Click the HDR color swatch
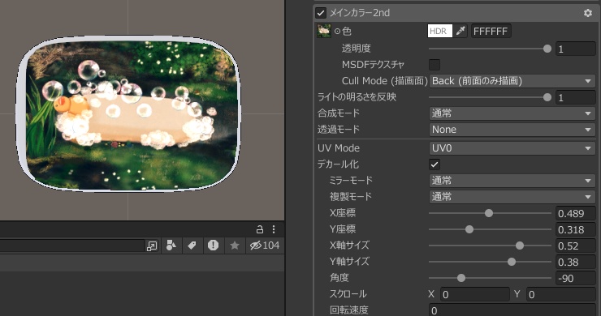The height and width of the screenshot is (316, 601). click(x=440, y=31)
